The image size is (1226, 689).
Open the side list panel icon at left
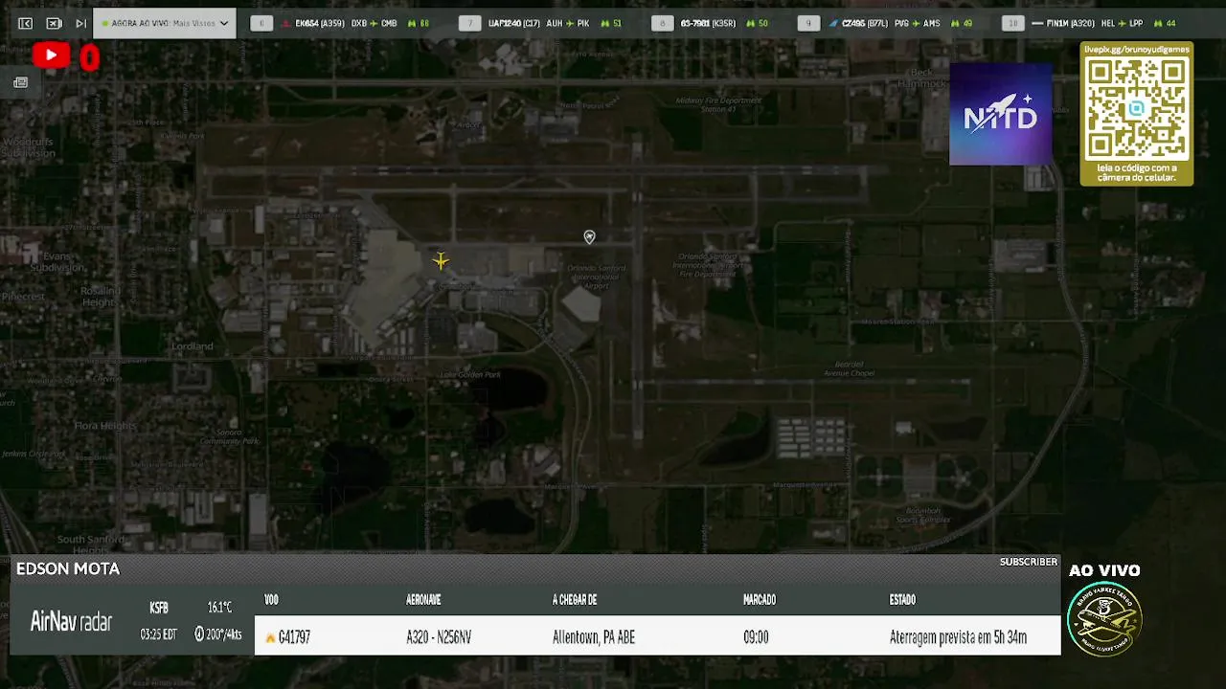[x=20, y=83]
